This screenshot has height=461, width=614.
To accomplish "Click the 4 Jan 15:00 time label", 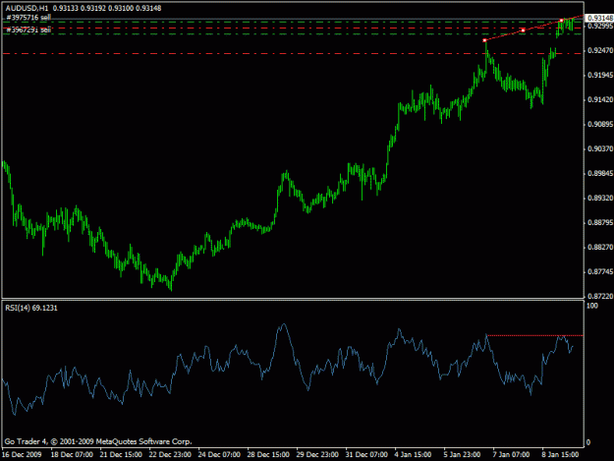I will coord(414,455).
